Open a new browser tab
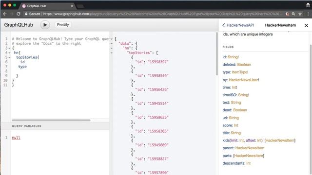Image resolution: width=312 pixels, height=175 pixels. point(80,6)
